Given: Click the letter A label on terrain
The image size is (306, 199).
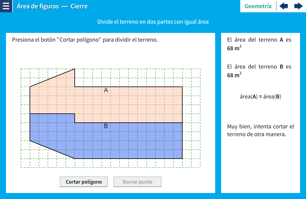Looking at the screenshot, I should [106, 90].
